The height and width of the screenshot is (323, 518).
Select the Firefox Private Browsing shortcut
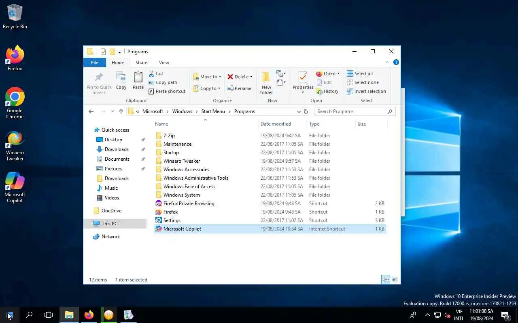(270, 203)
